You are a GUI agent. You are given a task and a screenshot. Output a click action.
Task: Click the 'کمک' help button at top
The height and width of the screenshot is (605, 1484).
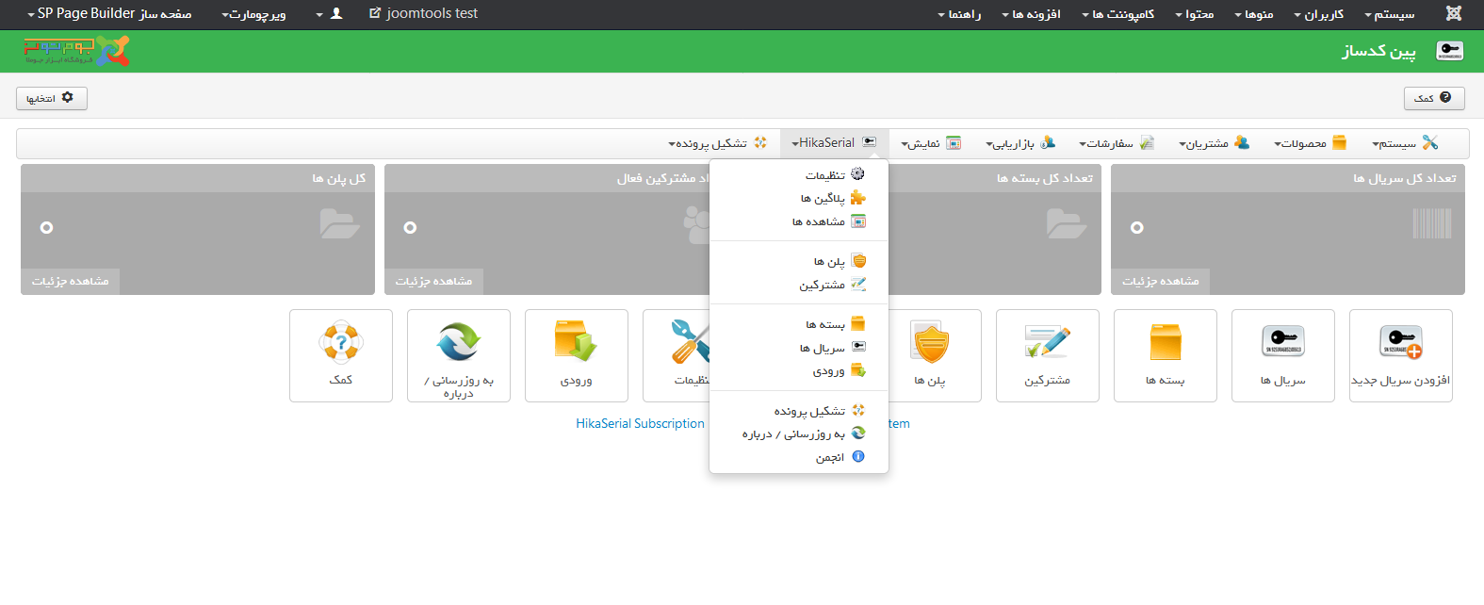click(1433, 98)
